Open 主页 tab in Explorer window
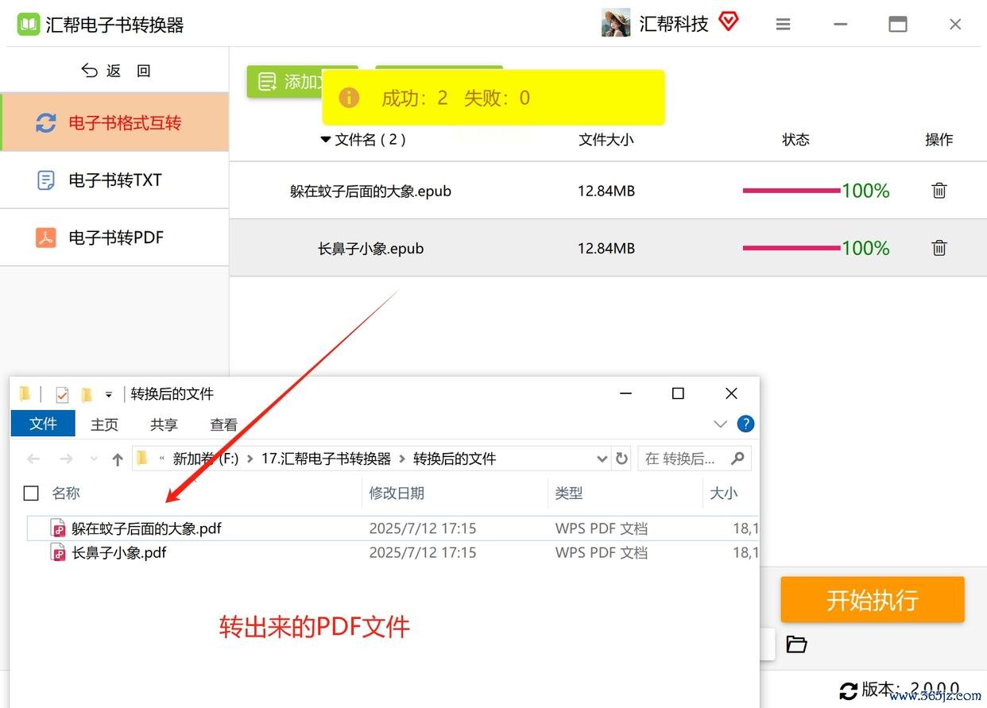Viewport: 987px width, 708px height. pos(104,424)
